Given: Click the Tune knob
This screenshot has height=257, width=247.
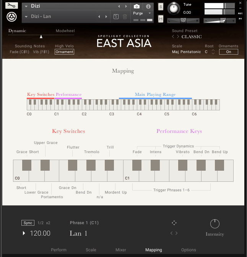Looking at the screenshot, I should pos(174,9).
